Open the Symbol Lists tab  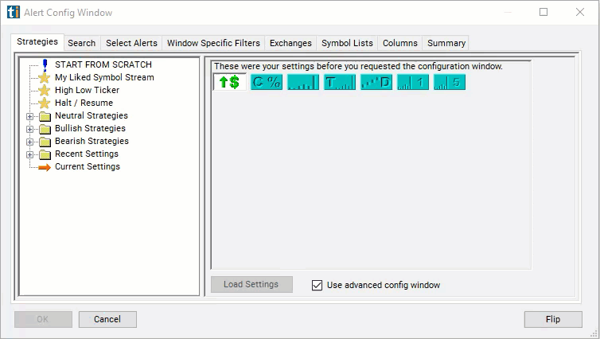pyautogui.click(x=347, y=43)
